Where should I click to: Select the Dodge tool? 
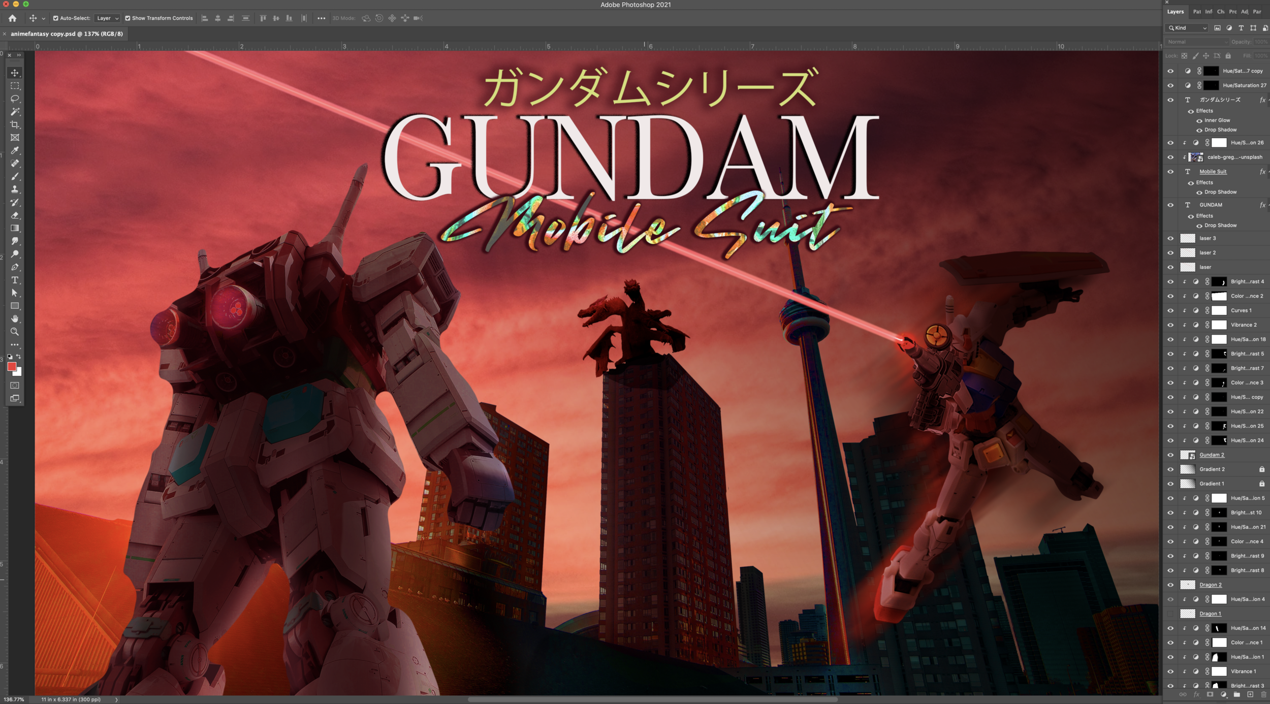pyautogui.click(x=15, y=254)
